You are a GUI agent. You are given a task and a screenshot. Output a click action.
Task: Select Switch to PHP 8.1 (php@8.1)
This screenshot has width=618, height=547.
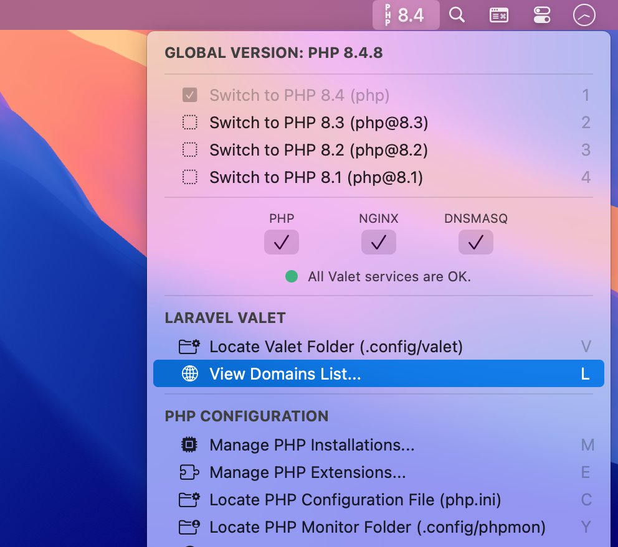378,177
